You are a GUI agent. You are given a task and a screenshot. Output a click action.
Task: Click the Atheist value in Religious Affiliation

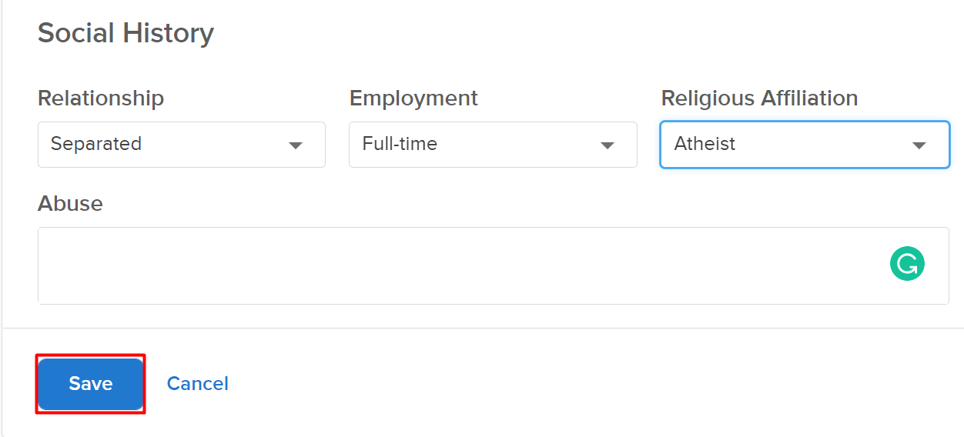[705, 144]
